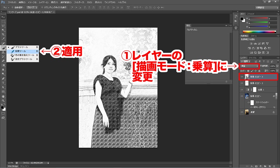Enable バウンディングボックスを表示 checkbox
Viewport: 280px width, 168px height.
(42, 7)
